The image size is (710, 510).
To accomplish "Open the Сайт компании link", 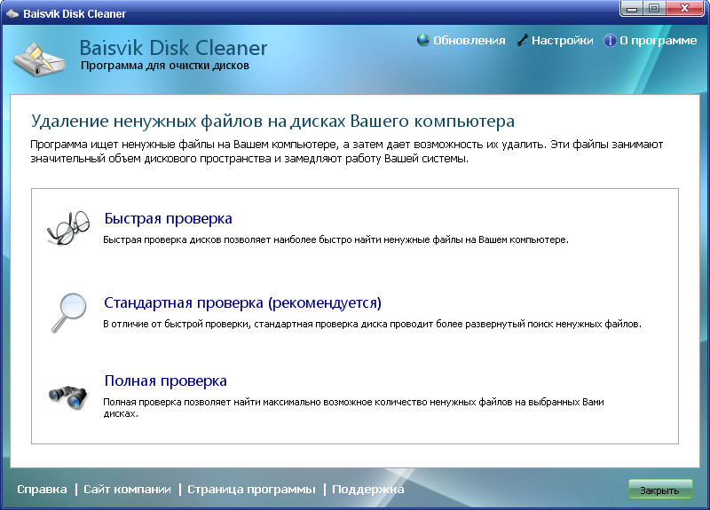I will point(127,490).
